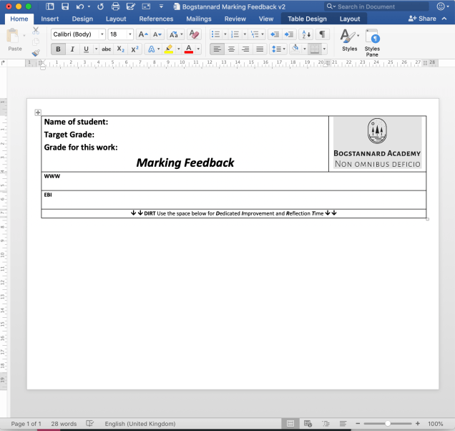Click the Undo arrow icon
The height and width of the screenshot is (431, 455).
click(80, 6)
